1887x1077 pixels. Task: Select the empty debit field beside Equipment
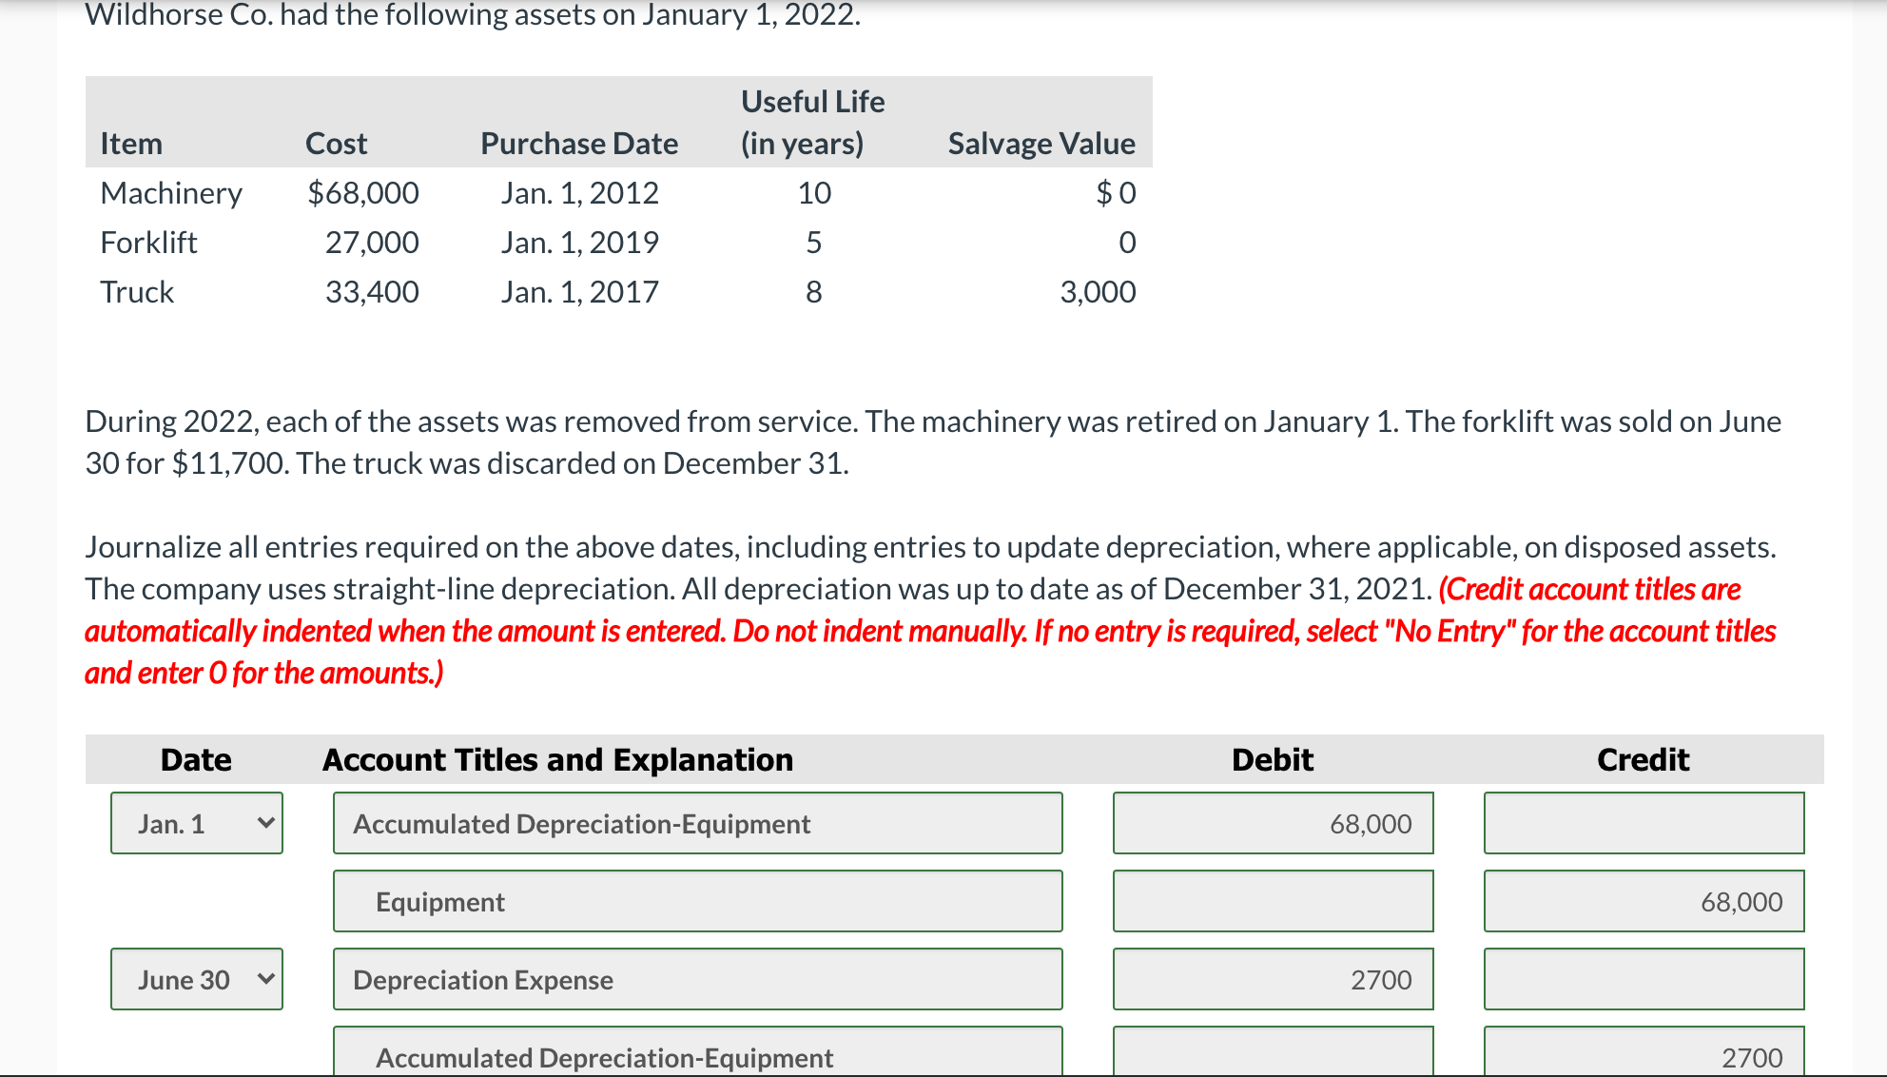coord(1273,901)
